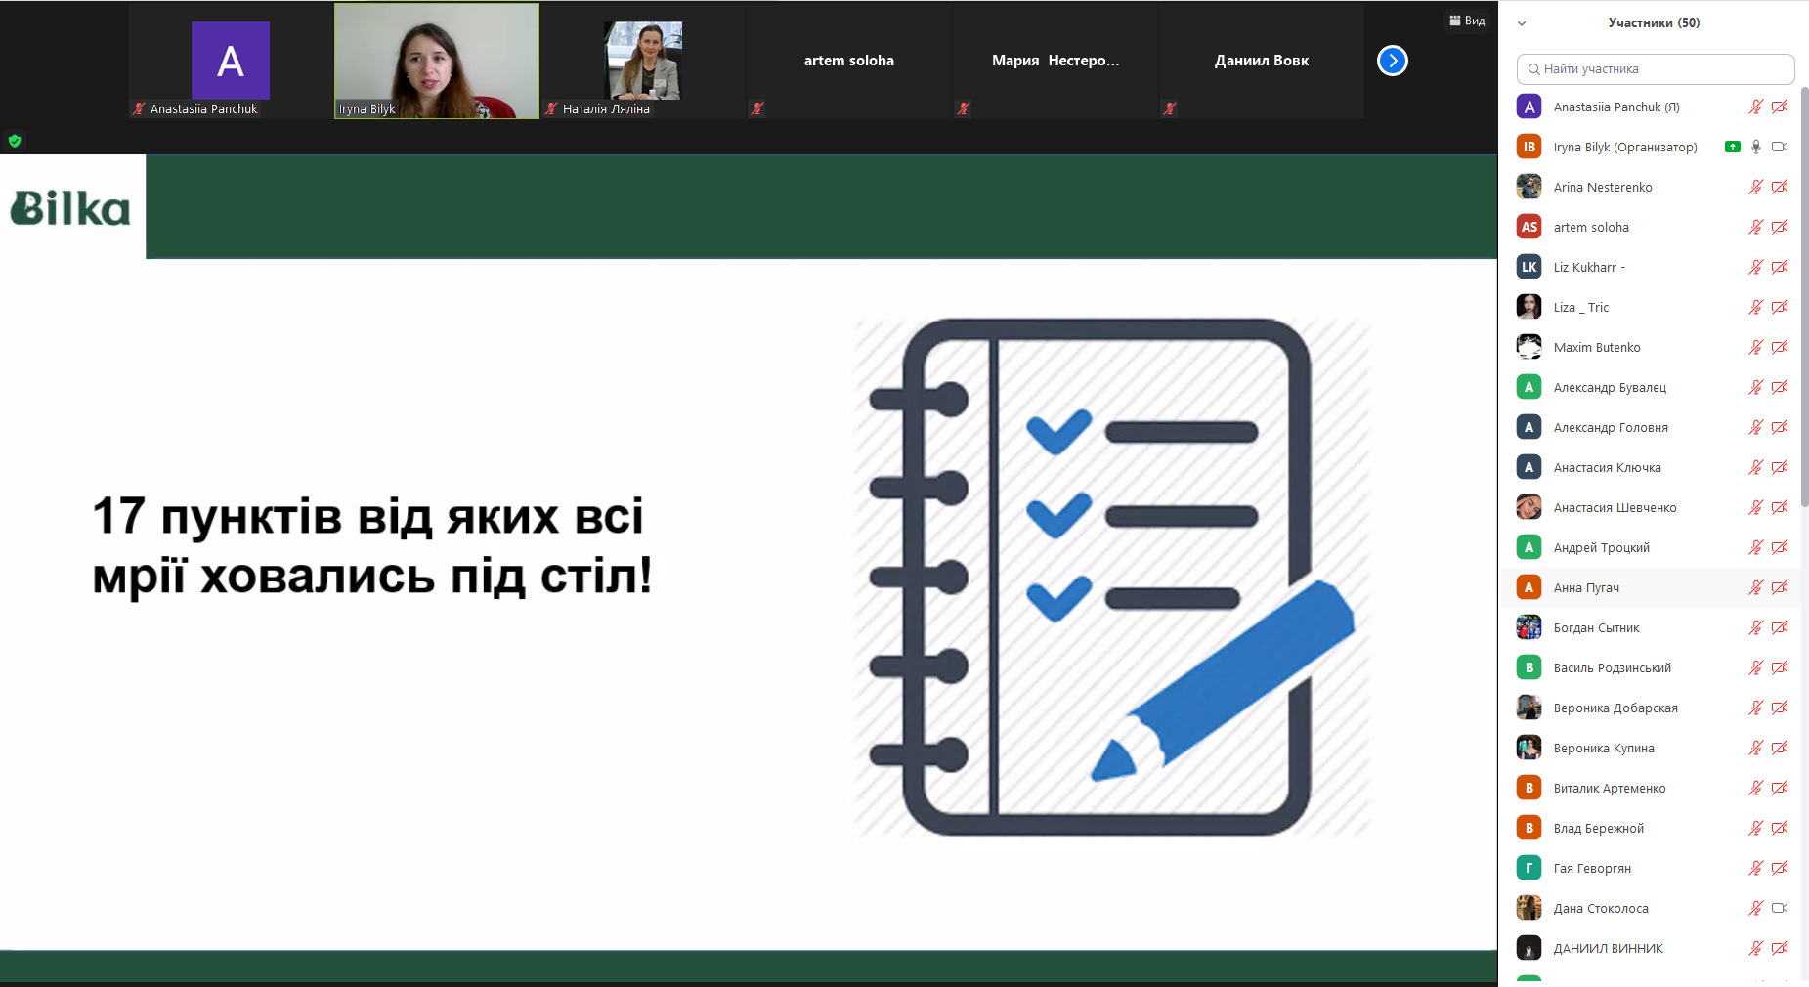Collapse the participants panel chevron
1809x987 pixels.
point(1522,23)
